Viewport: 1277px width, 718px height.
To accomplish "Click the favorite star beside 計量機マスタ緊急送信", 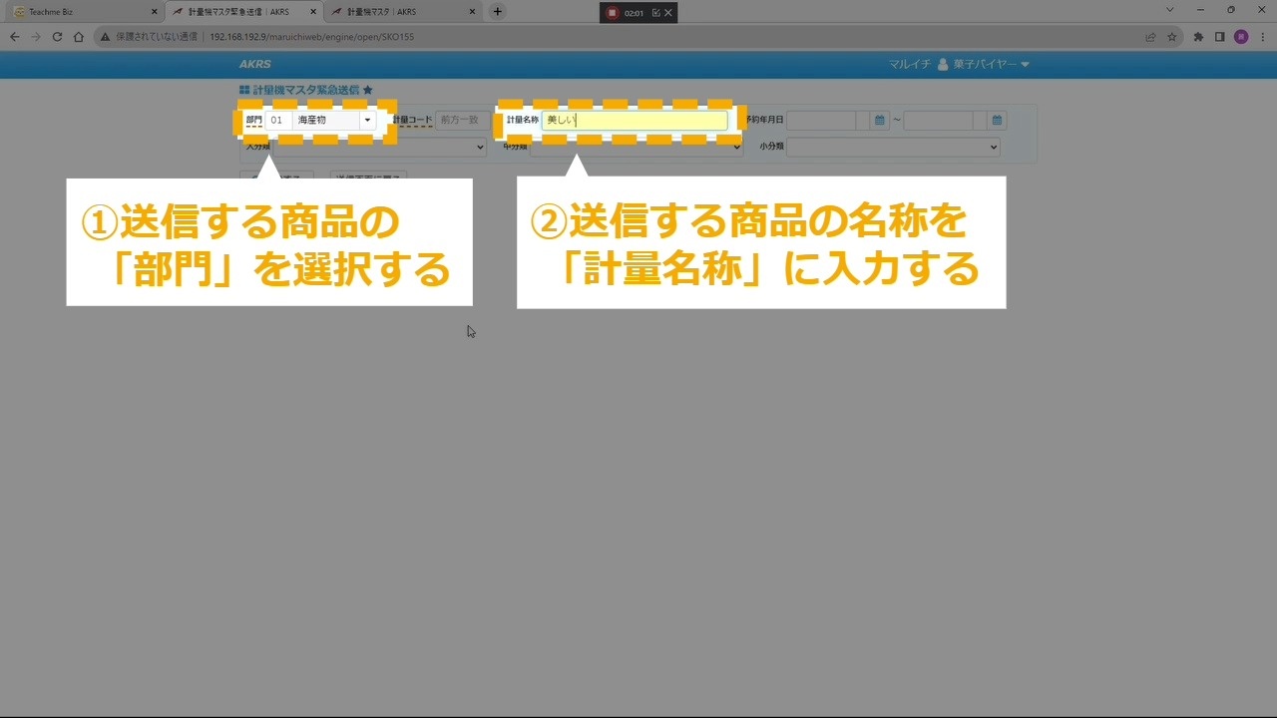I will 368,90.
